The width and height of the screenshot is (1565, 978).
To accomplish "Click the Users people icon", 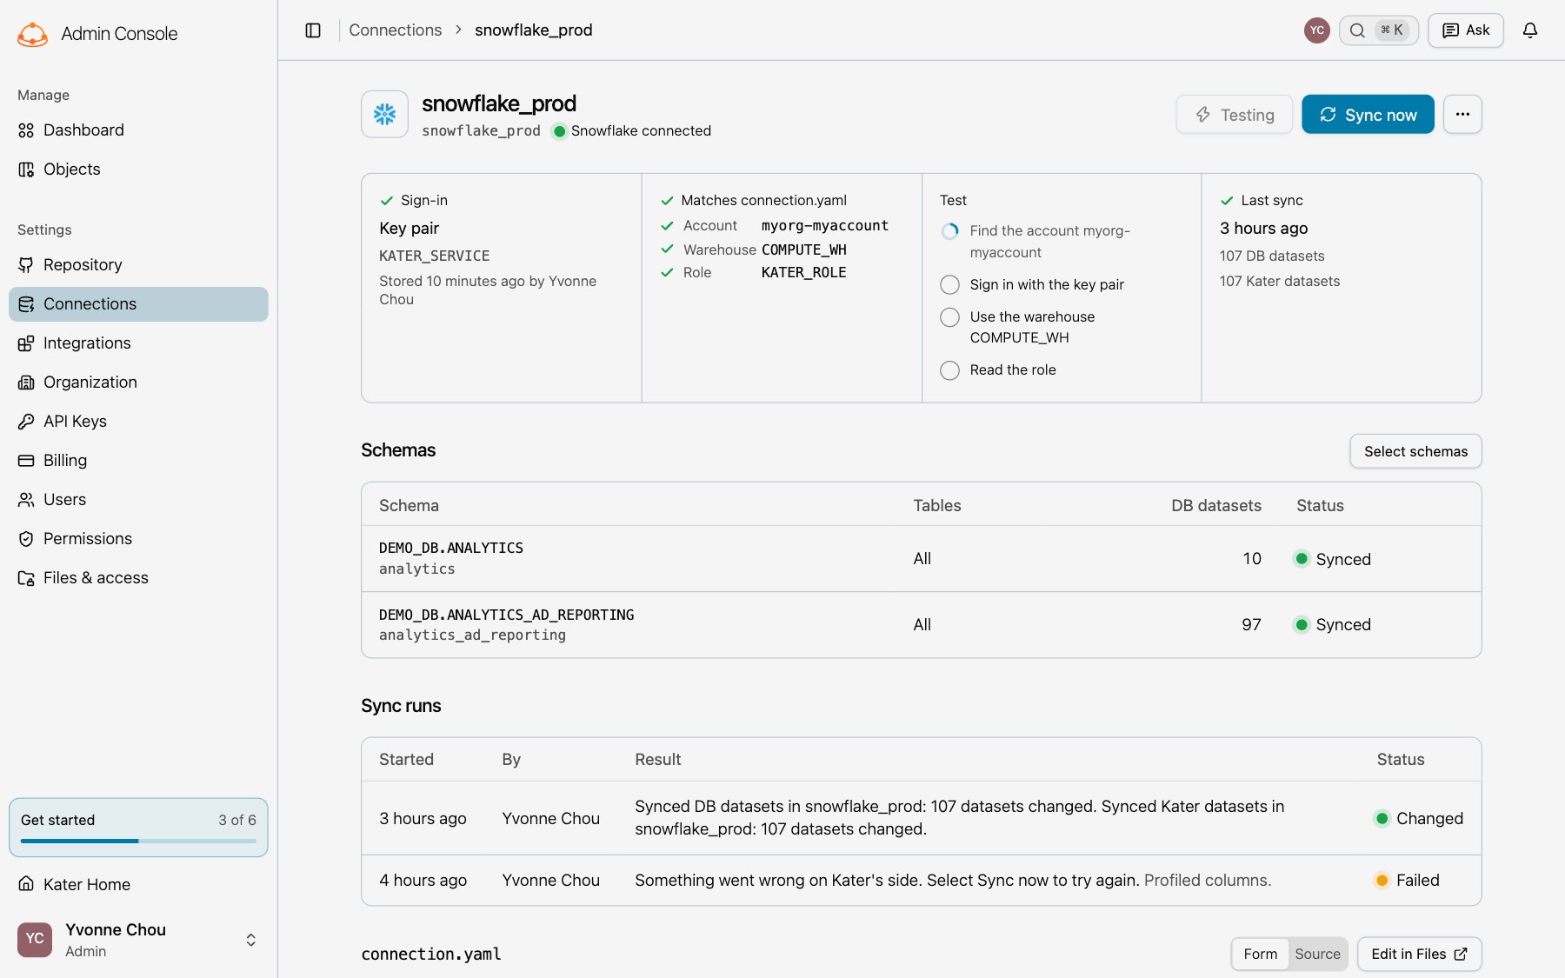I will 26,500.
